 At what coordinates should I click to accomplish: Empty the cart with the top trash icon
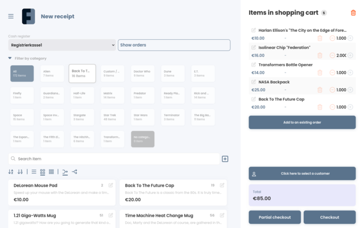[x=353, y=12]
